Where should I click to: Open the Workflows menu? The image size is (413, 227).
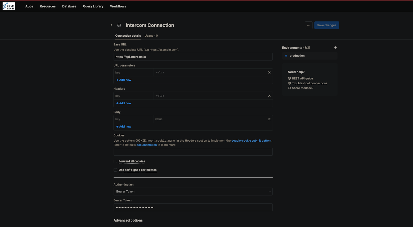click(118, 6)
